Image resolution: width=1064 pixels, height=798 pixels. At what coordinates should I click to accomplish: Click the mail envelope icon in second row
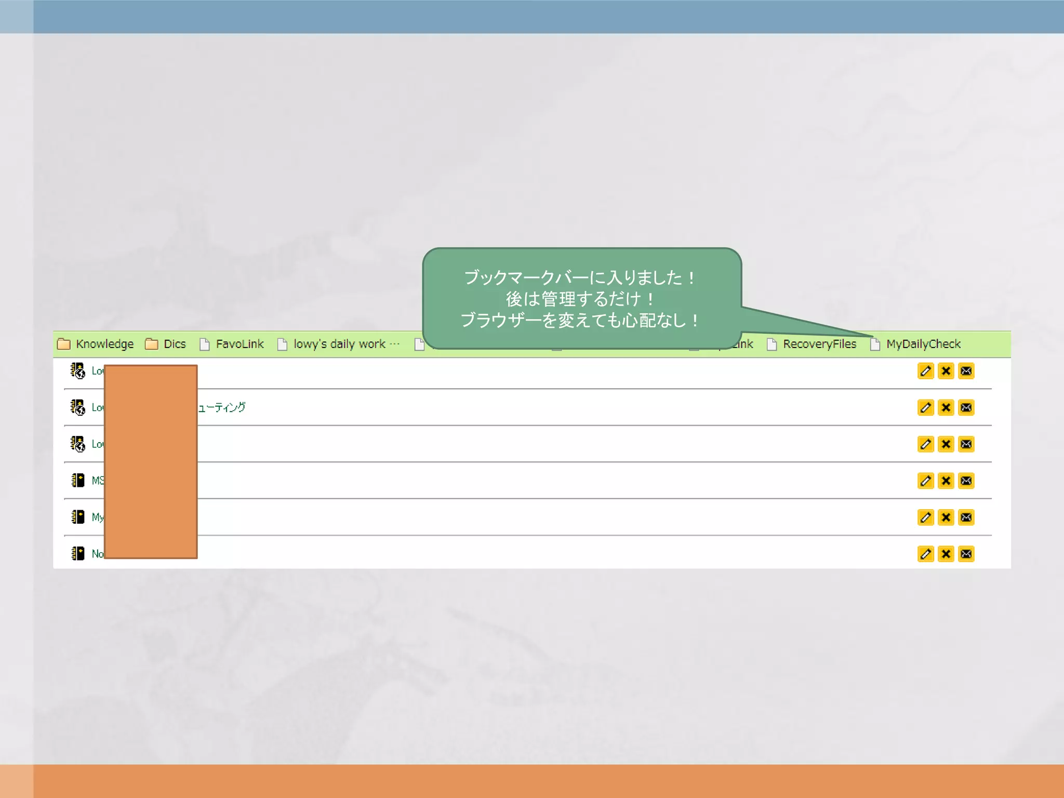coord(966,407)
